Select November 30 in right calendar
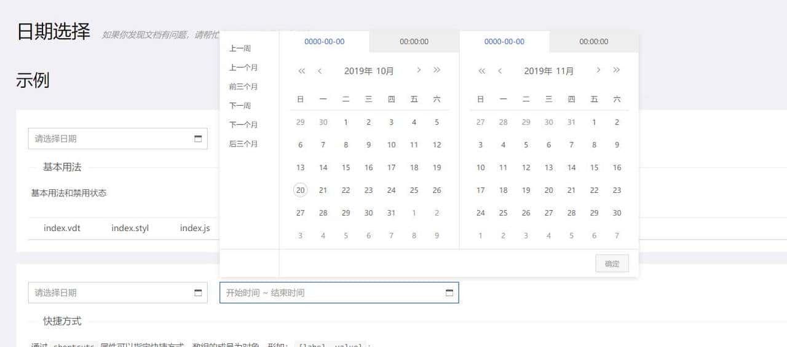Screen dimensions: 787x347 click(617, 213)
